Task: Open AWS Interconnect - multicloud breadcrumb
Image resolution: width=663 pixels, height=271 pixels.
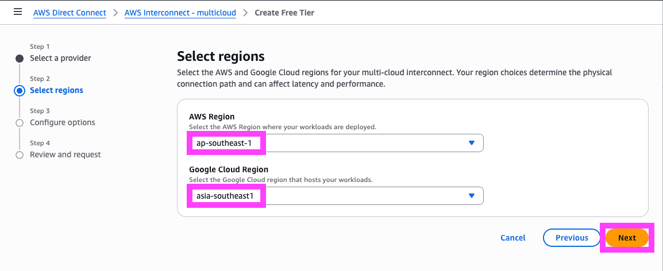Action: [180, 13]
